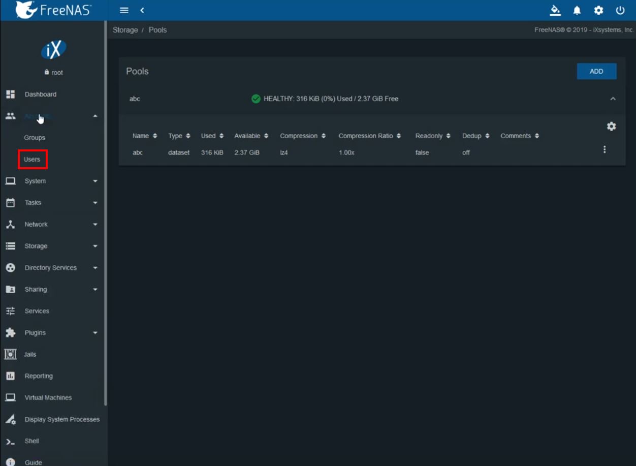Toggle the hamburger menu icon

click(124, 10)
